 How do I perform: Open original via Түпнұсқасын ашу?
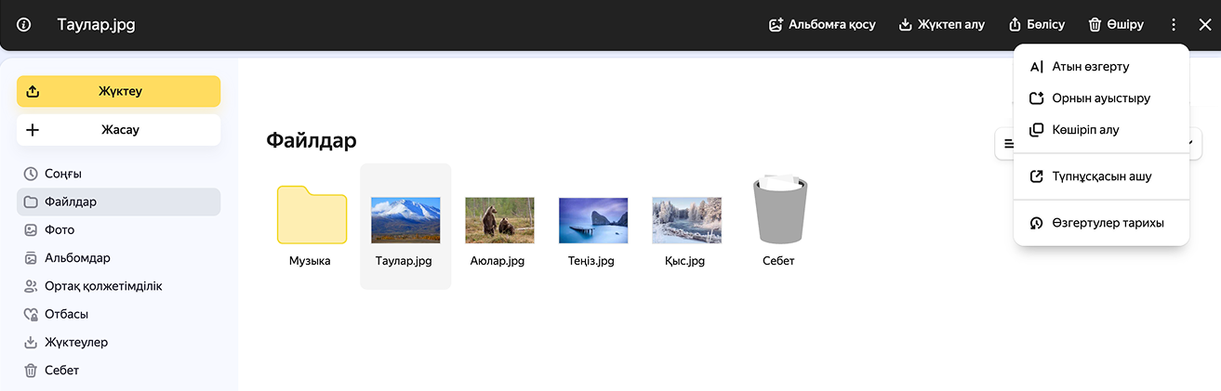click(x=1101, y=176)
